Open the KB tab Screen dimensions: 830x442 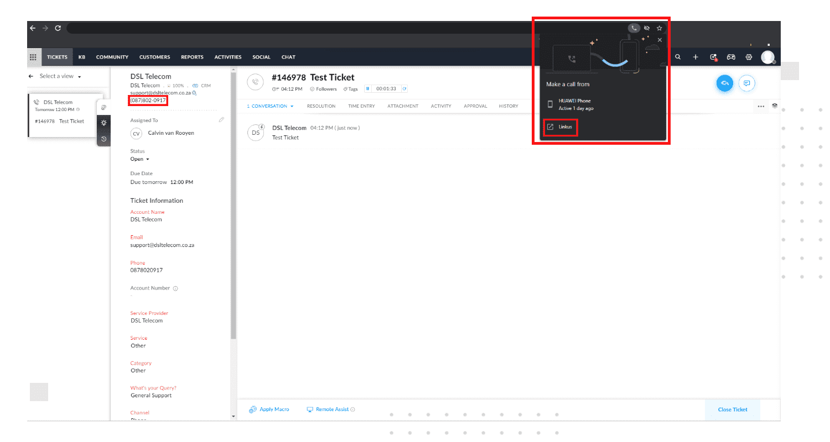click(82, 57)
